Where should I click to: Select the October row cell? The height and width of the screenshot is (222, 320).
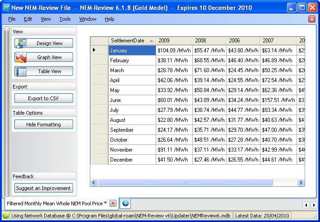click(132, 140)
